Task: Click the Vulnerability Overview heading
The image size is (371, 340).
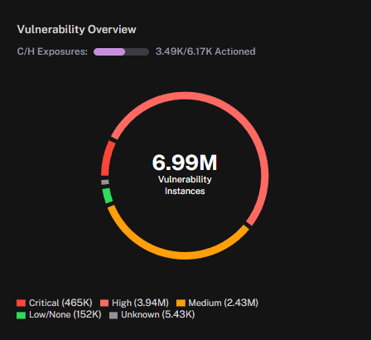Action: [x=77, y=30]
